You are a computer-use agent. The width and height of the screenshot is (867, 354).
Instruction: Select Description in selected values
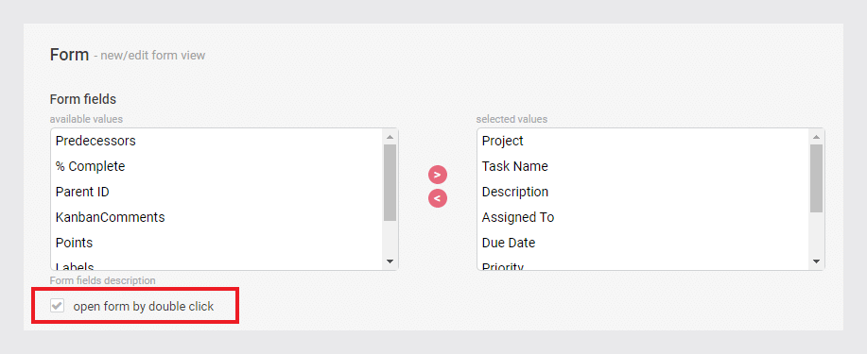click(643, 192)
